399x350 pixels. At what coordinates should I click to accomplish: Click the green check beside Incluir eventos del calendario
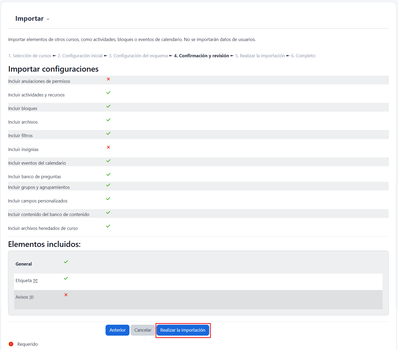click(108, 161)
